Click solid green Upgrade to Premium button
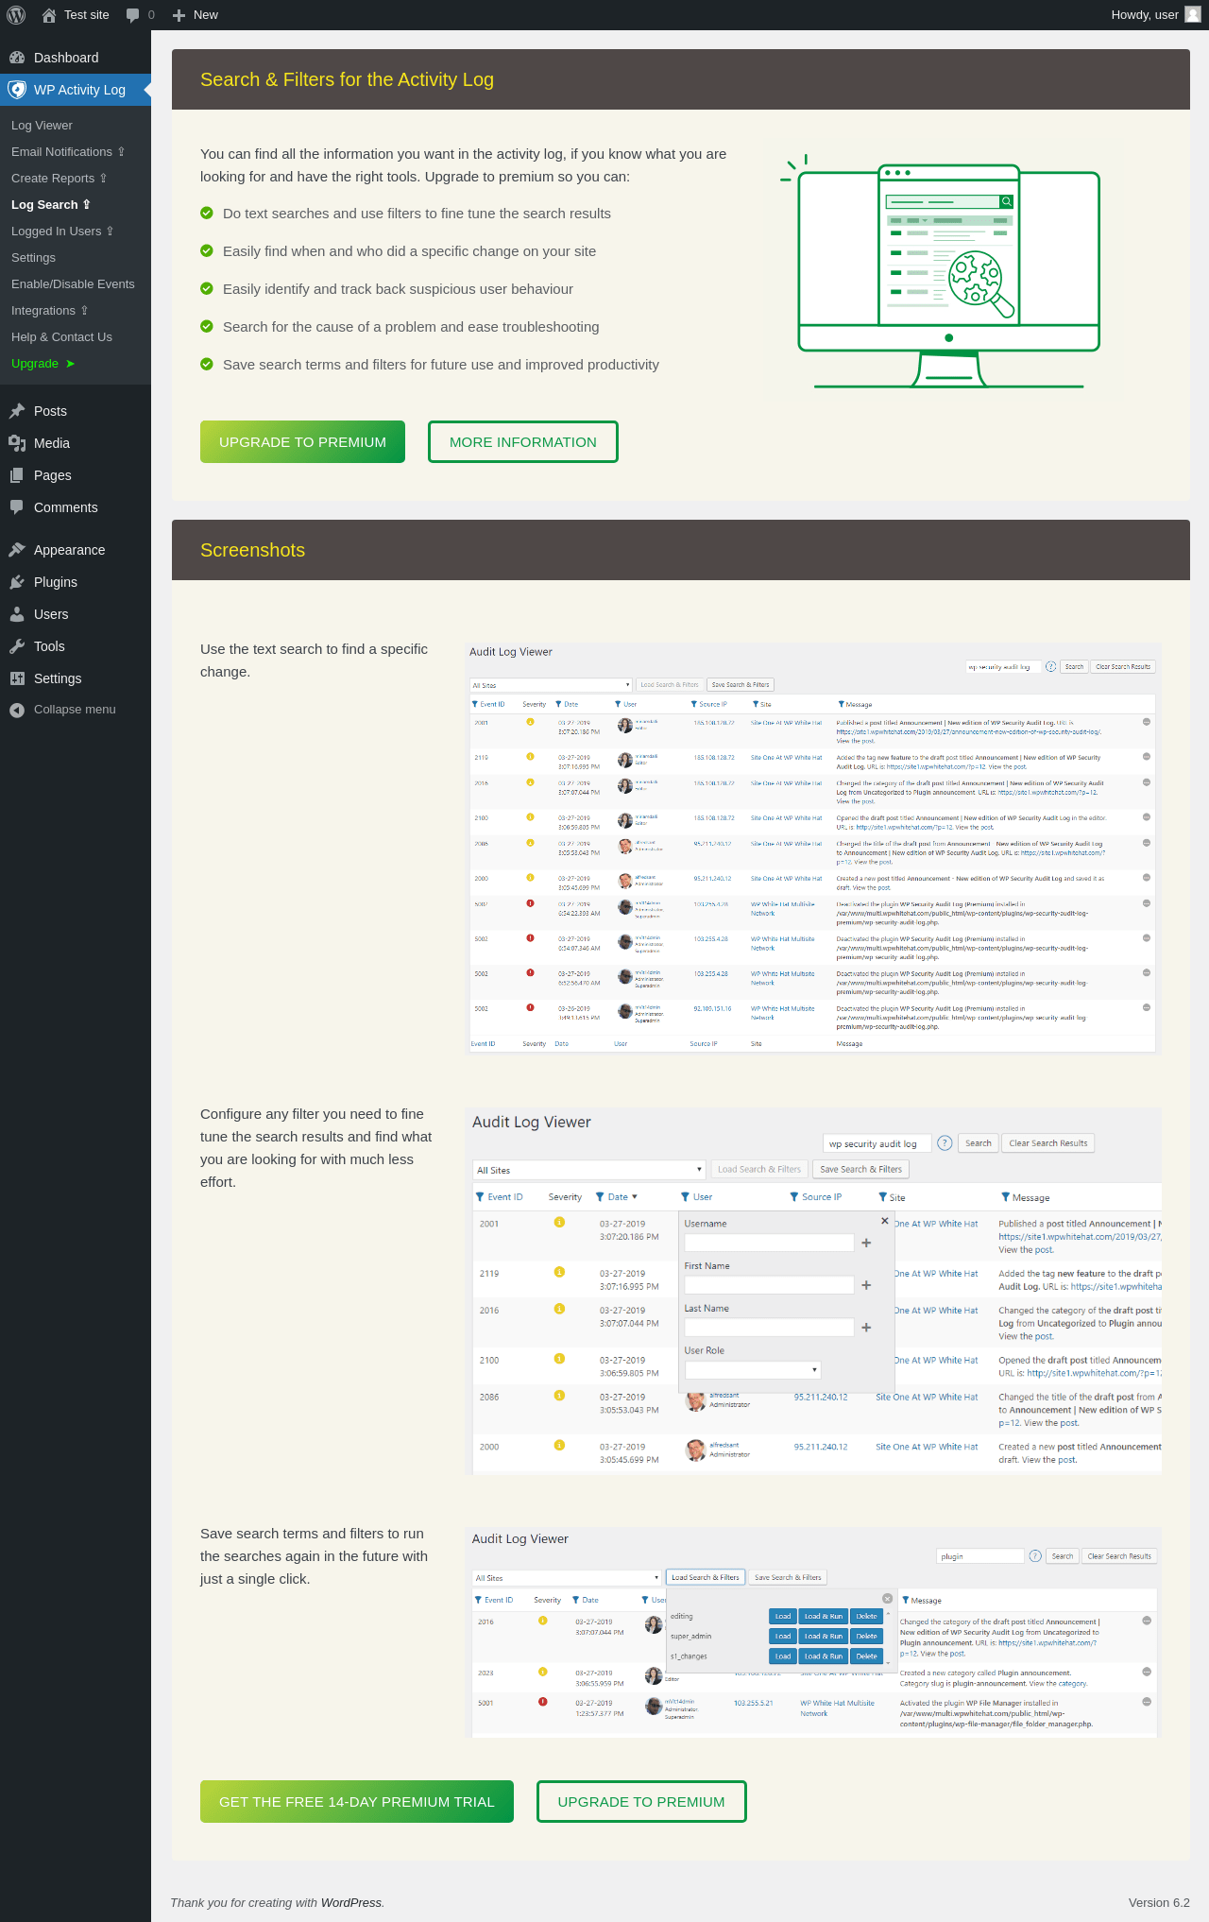1209x1922 pixels. point(302,442)
